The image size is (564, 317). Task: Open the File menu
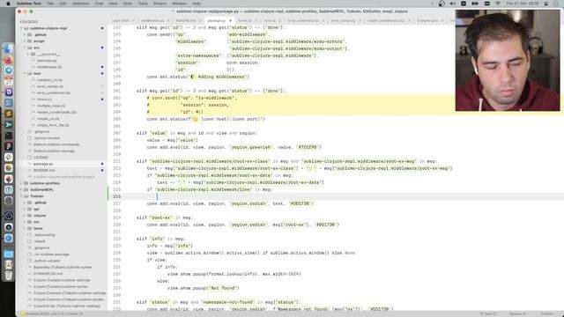[50, 4]
